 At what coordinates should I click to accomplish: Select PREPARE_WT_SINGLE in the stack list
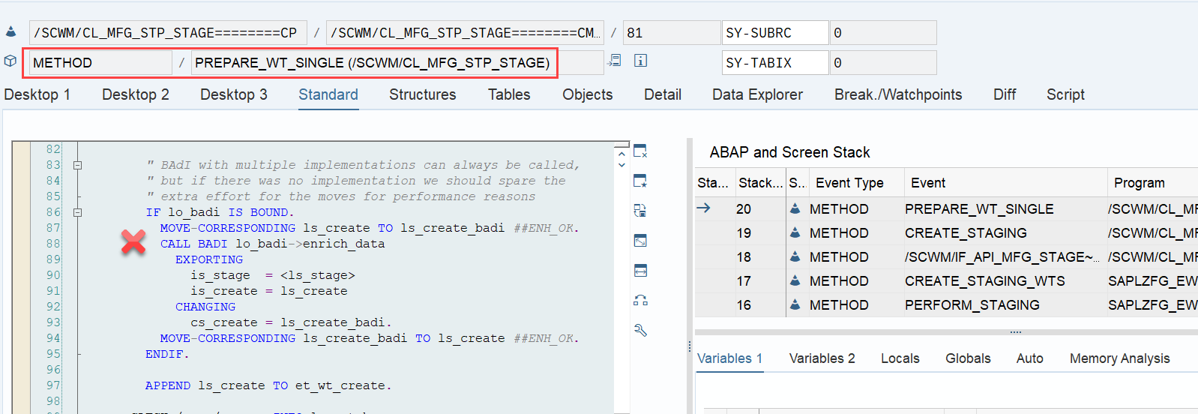coord(979,209)
